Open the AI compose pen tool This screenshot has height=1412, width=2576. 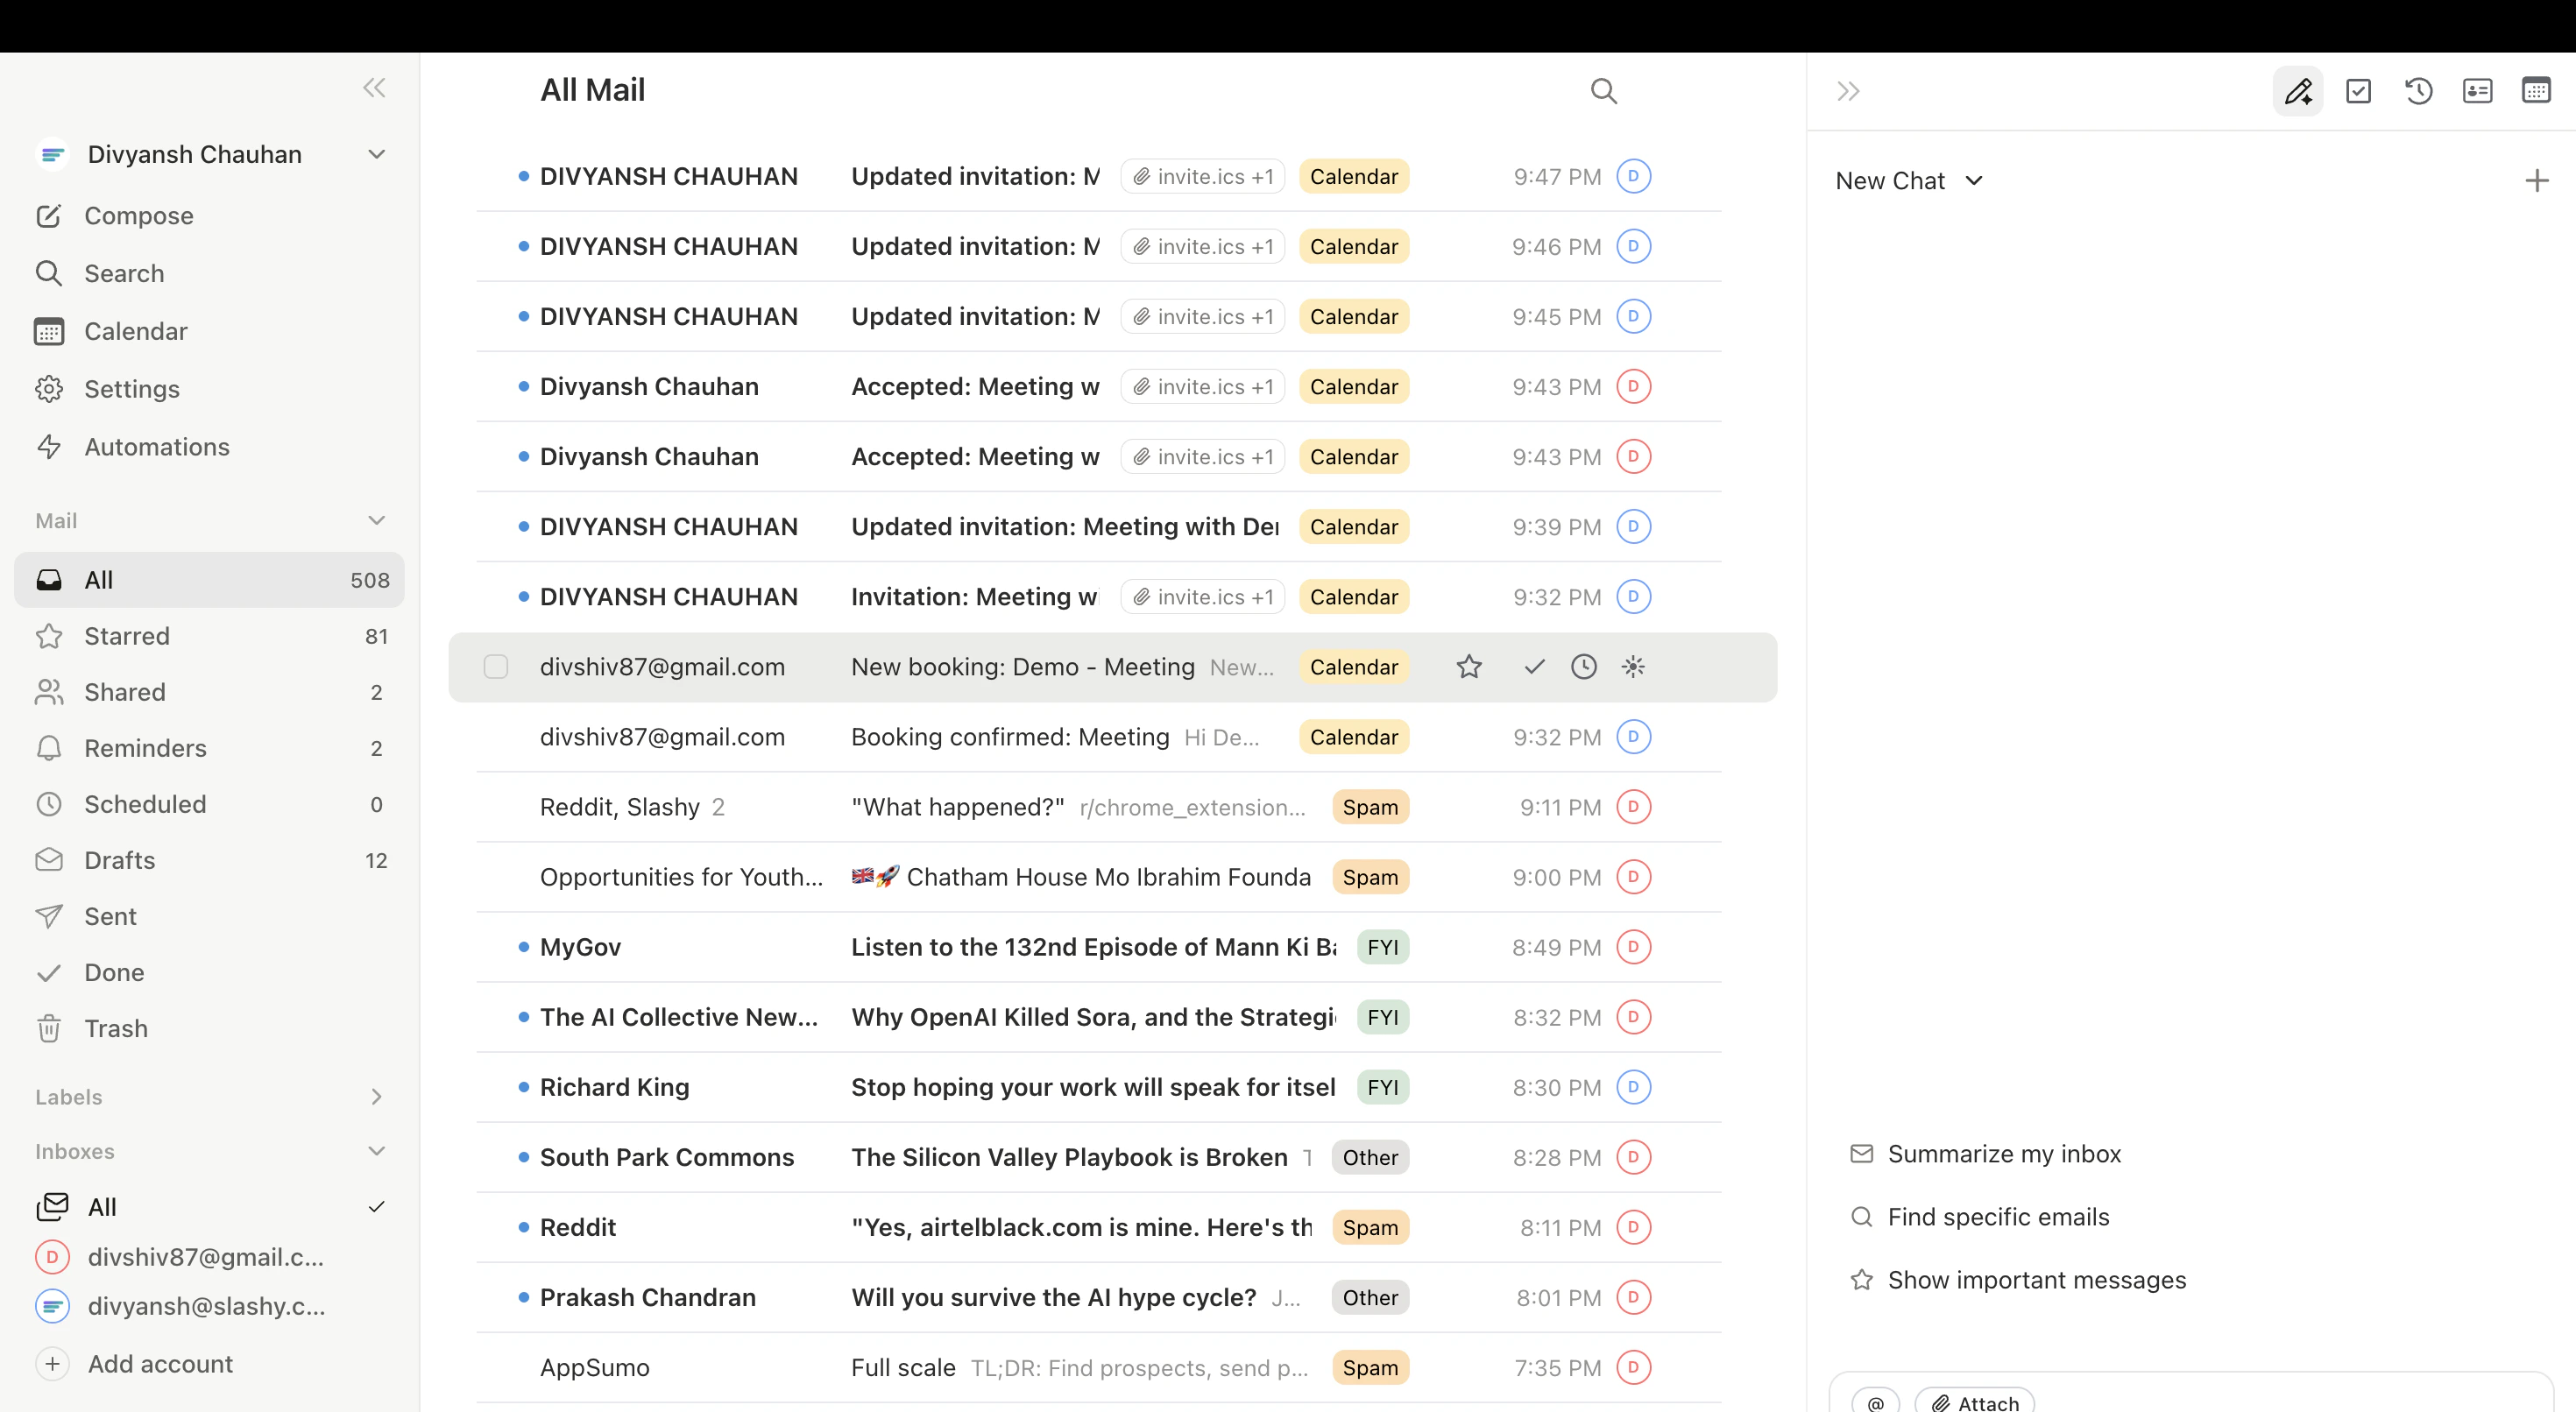point(2298,91)
